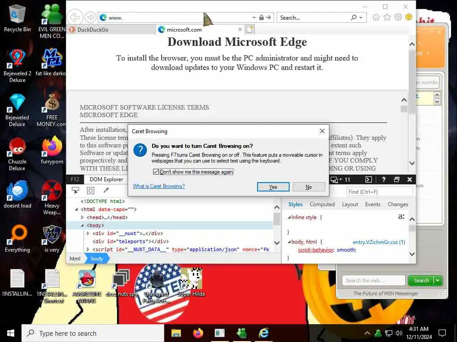Click the green Search button in Messenger
Image resolution: width=457 pixels, height=342 pixels.
(421, 281)
